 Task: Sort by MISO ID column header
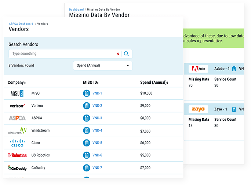pyautogui.click(x=91, y=82)
